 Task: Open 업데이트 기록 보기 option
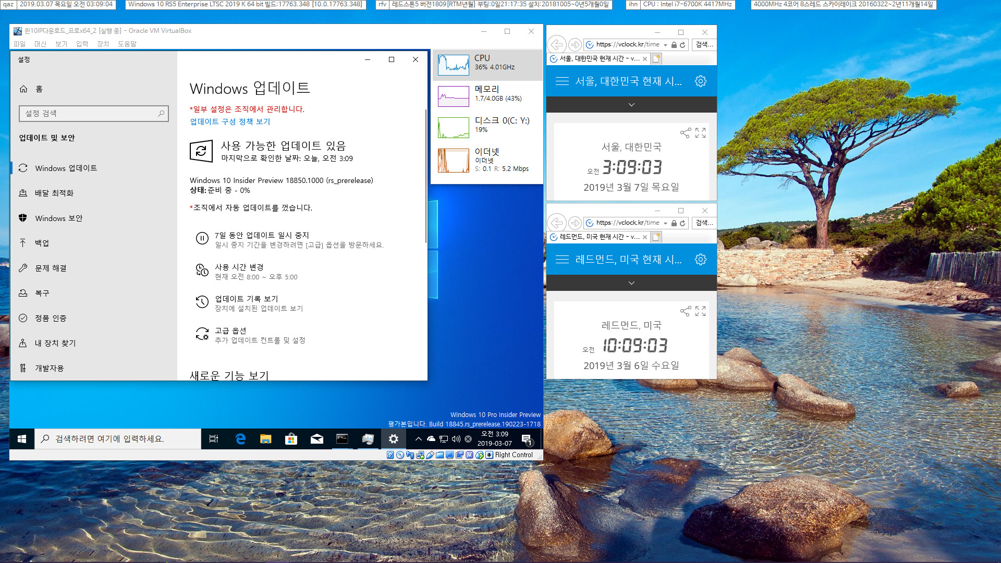[x=249, y=303]
